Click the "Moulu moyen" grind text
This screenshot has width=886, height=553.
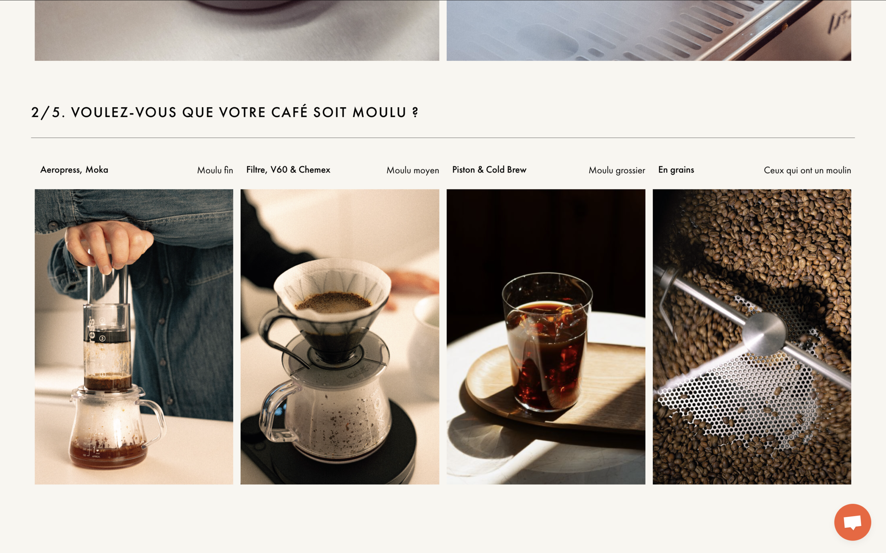coord(413,170)
